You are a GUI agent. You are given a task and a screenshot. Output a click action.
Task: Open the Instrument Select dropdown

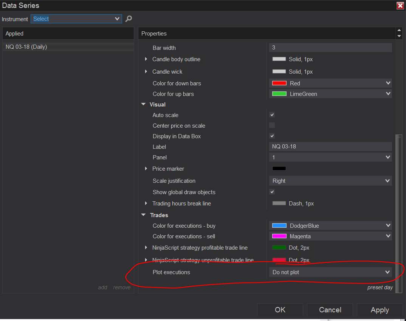pyautogui.click(x=76, y=19)
